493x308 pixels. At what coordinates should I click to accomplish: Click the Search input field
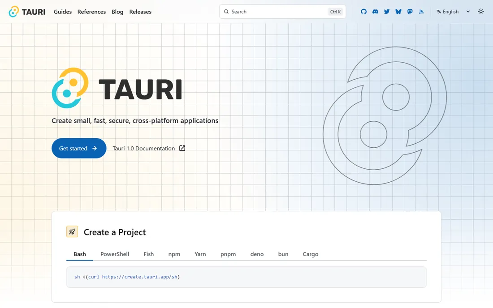coord(282,12)
